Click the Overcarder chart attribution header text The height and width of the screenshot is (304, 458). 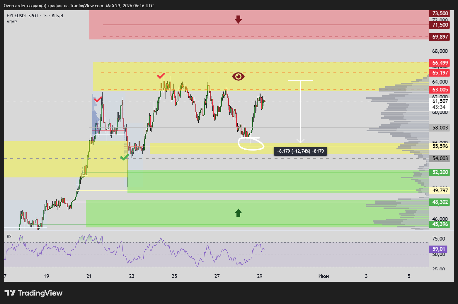coord(79,6)
